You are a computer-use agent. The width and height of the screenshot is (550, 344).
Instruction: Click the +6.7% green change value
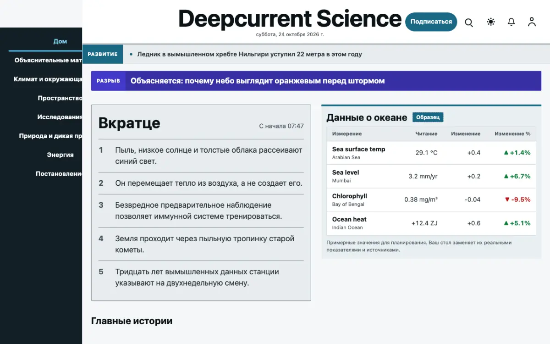(x=517, y=176)
